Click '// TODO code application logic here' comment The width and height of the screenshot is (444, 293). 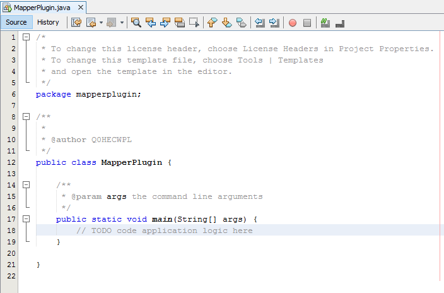[x=165, y=230]
